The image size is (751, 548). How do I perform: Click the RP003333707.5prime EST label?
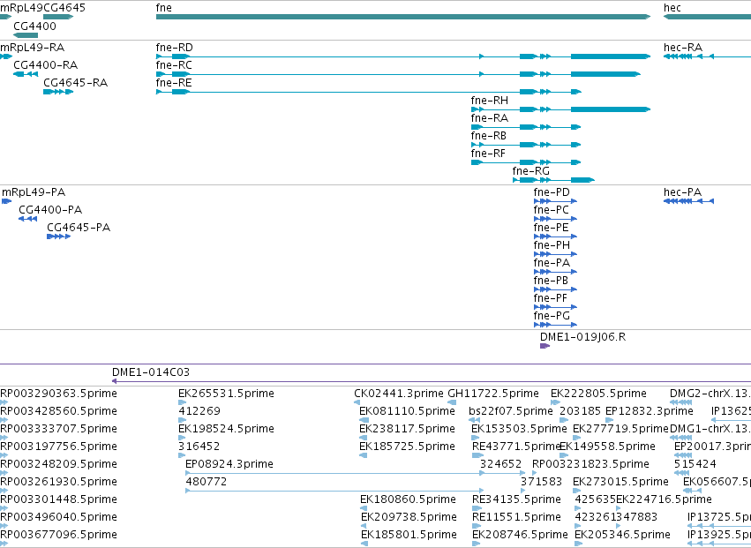58,429
